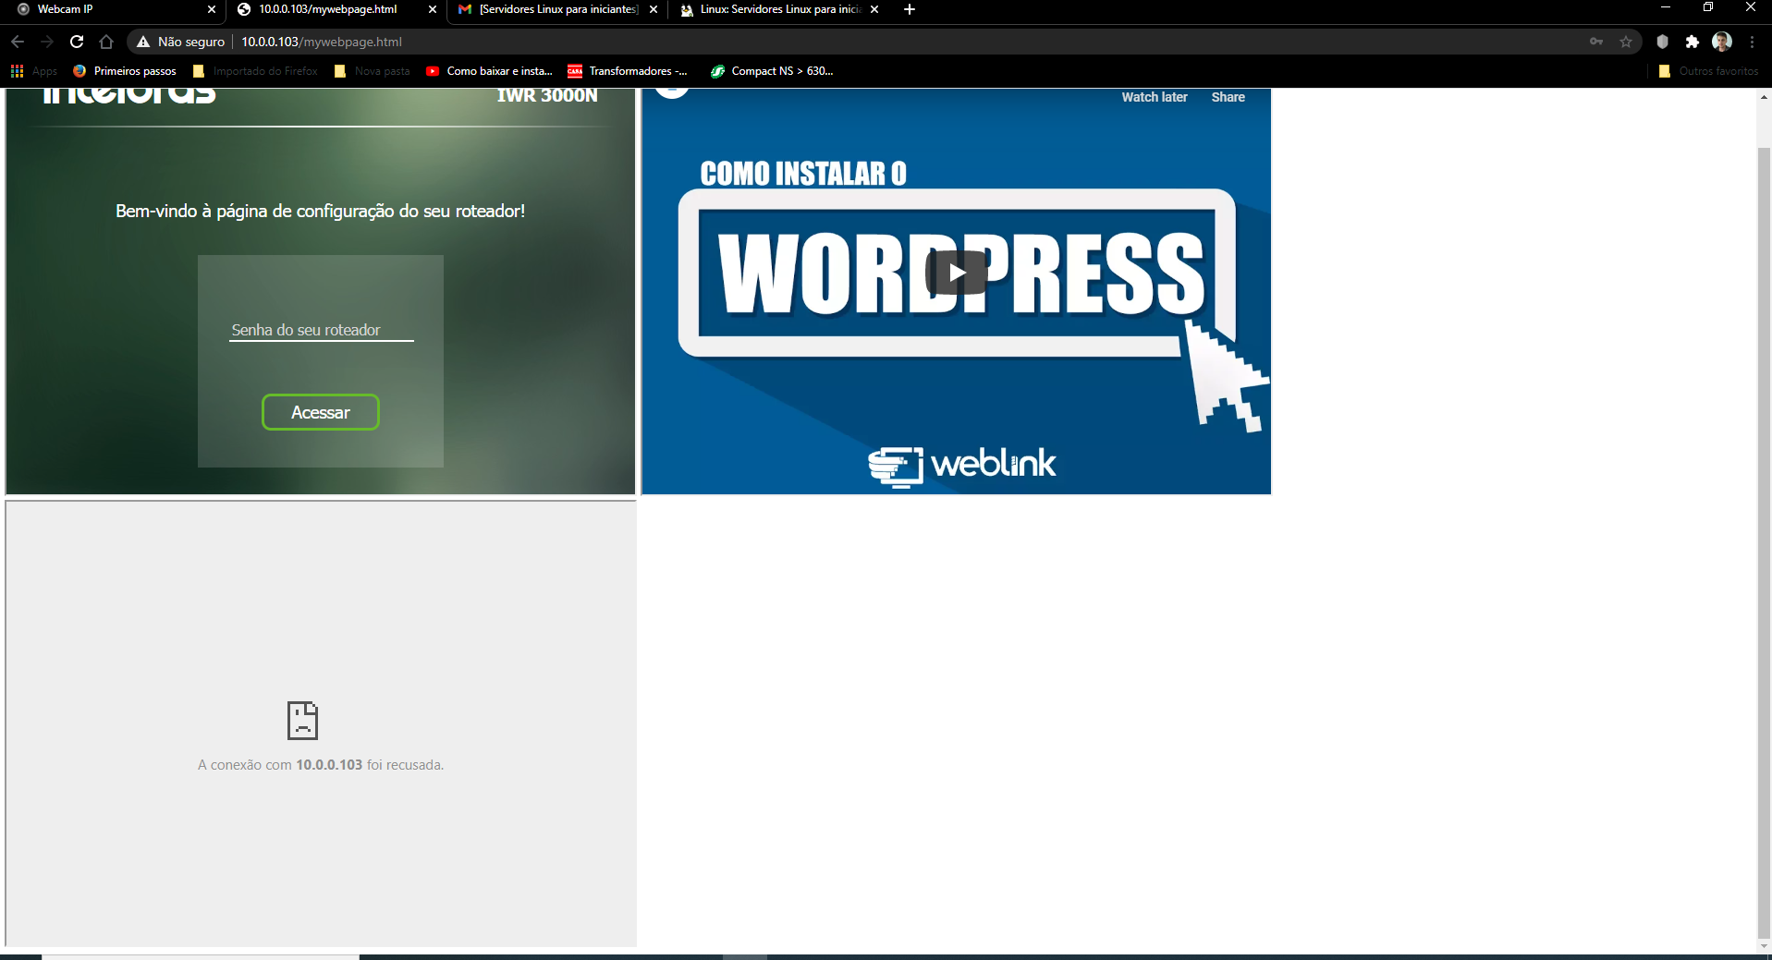Image resolution: width=1772 pixels, height=960 pixels.
Task: Switch to the 'Linux: Servidores Linux' tab
Action: coord(780,9)
